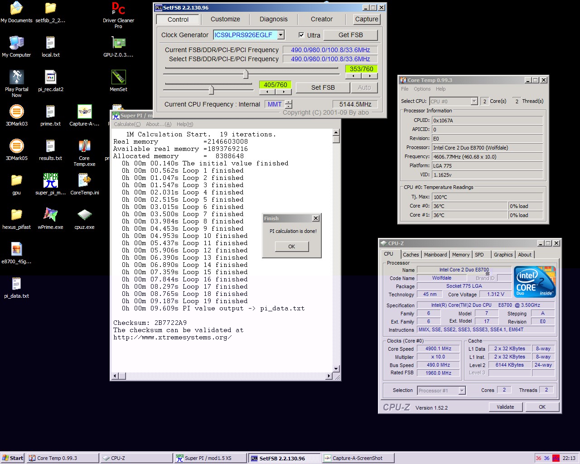Open the Creator tab in SetFSB
The height and width of the screenshot is (464, 580).
click(x=322, y=19)
